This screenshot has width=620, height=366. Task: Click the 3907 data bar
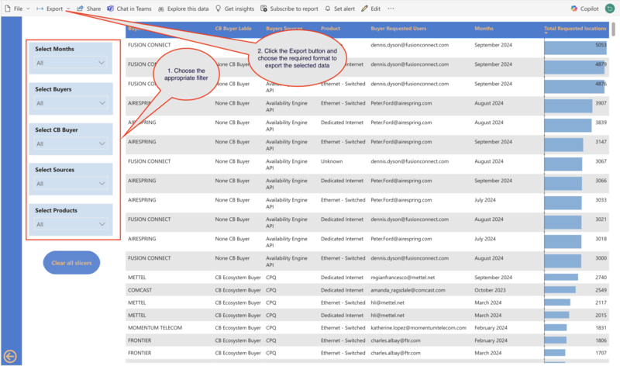point(568,106)
